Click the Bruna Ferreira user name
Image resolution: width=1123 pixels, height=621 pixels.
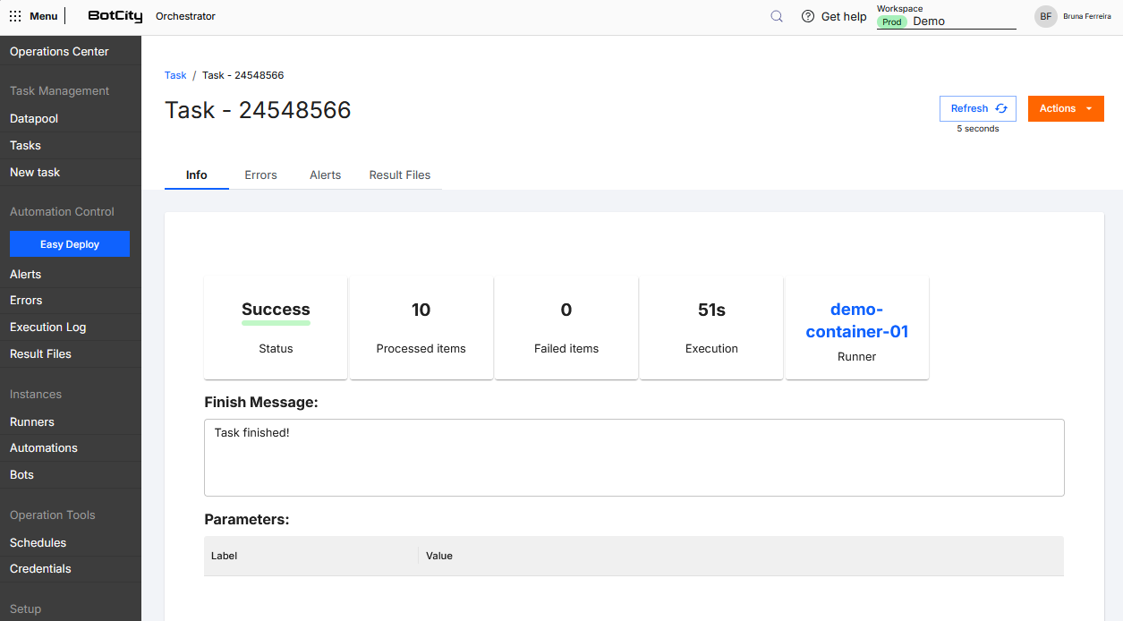click(1087, 16)
